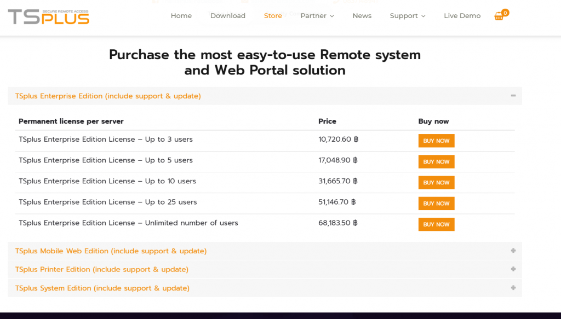Select the Store menu item
The height and width of the screenshot is (319, 561).
(x=273, y=16)
